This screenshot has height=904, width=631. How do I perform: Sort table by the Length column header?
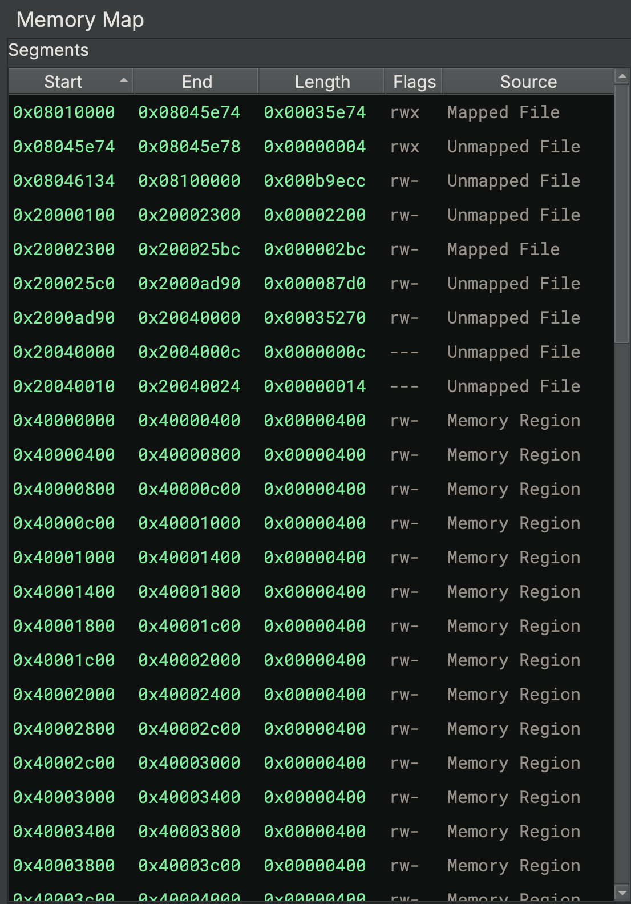tap(322, 82)
